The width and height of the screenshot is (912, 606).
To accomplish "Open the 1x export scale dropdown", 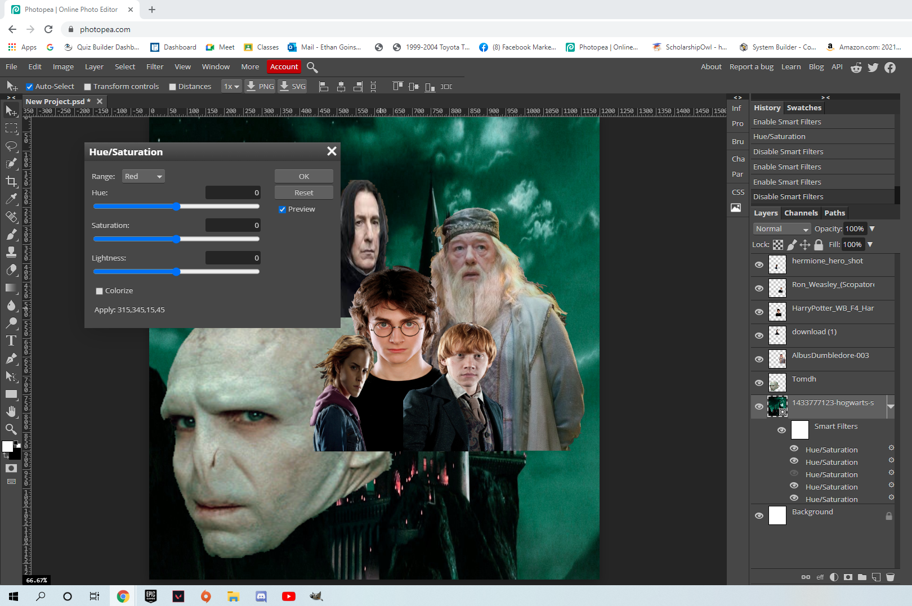I will (231, 87).
